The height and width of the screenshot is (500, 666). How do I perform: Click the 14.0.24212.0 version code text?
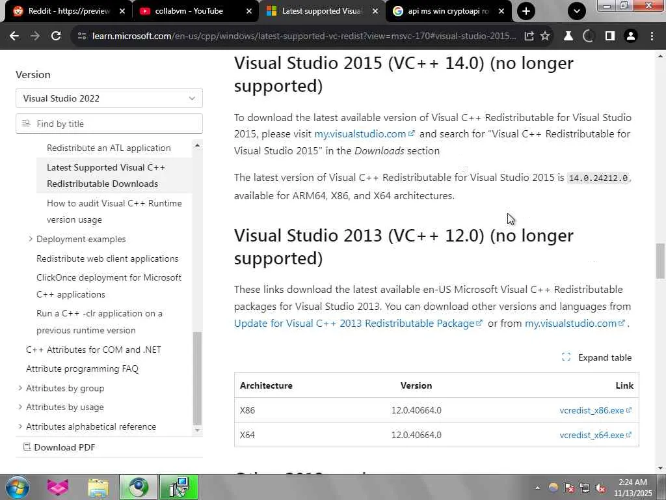click(x=598, y=178)
